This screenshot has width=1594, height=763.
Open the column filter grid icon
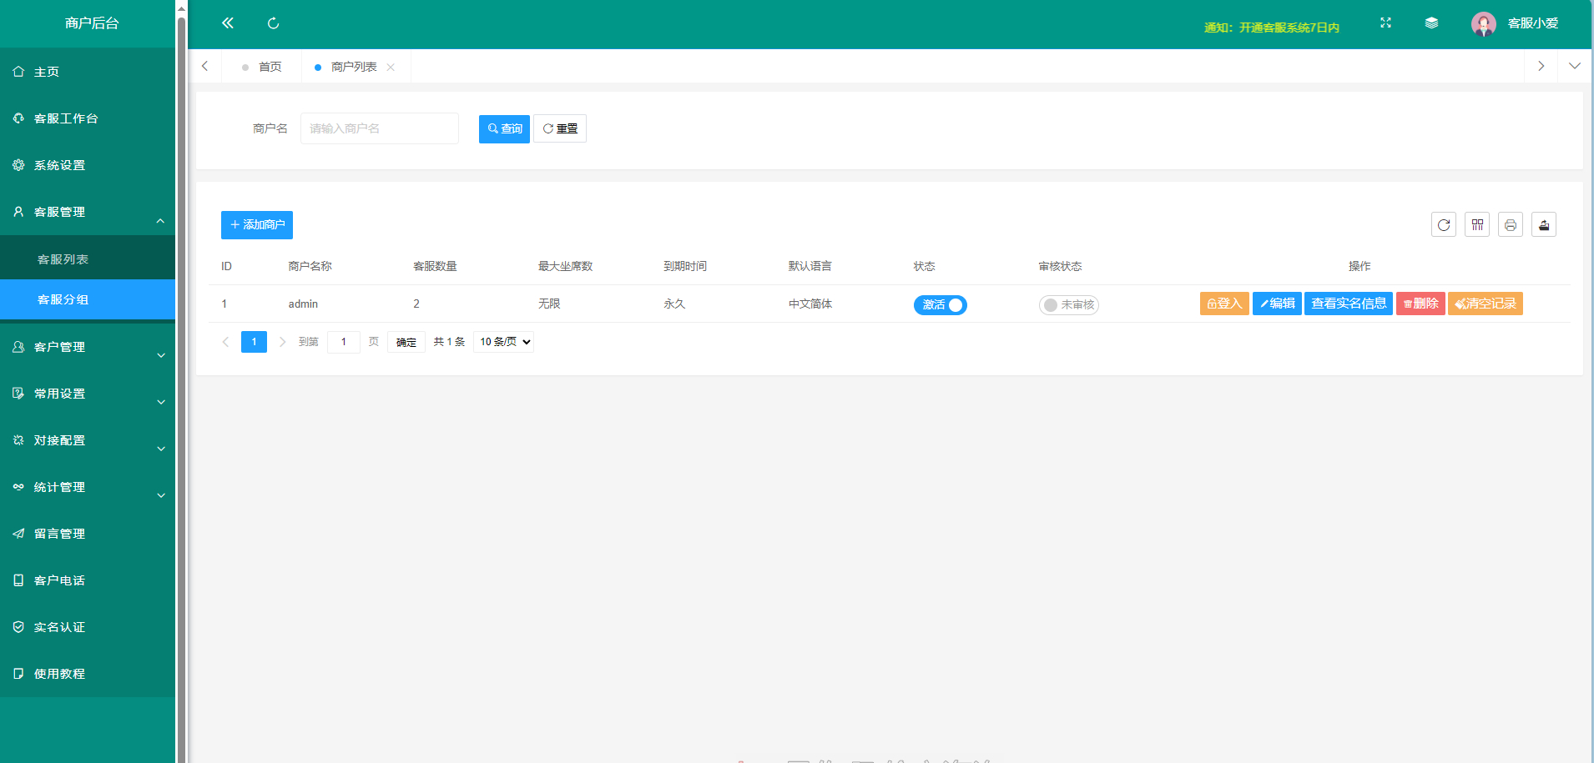point(1476,225)
